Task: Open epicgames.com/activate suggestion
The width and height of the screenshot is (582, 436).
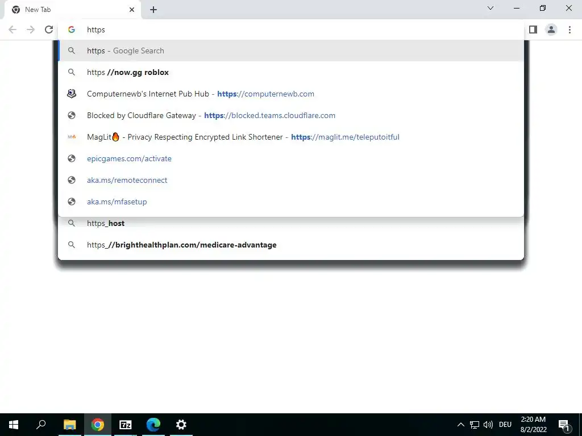Action: click(290, 158)
